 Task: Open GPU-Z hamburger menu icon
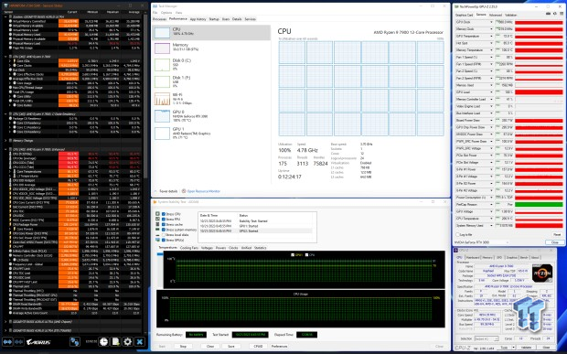coord(562,14)
